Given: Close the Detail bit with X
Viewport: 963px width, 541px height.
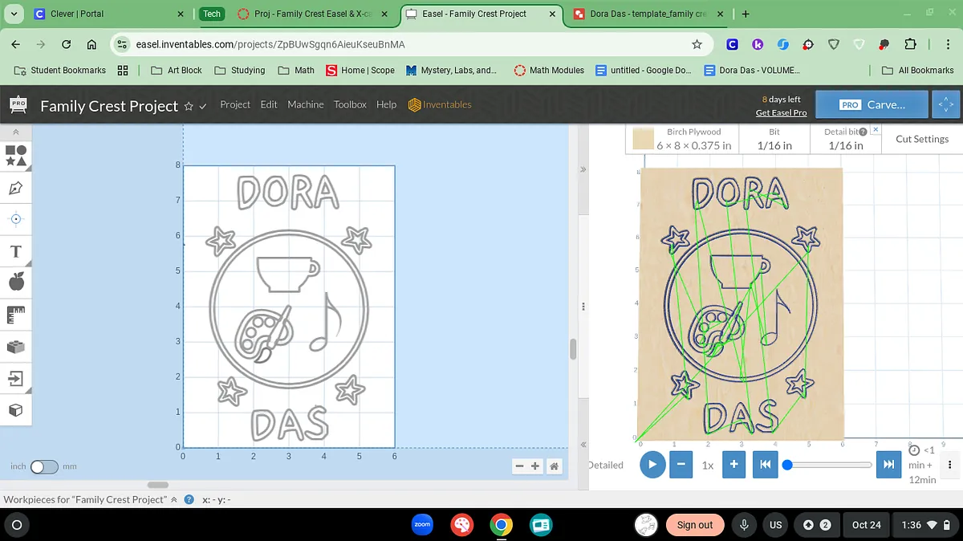Looking at the screenshot, I should point(876,130).
